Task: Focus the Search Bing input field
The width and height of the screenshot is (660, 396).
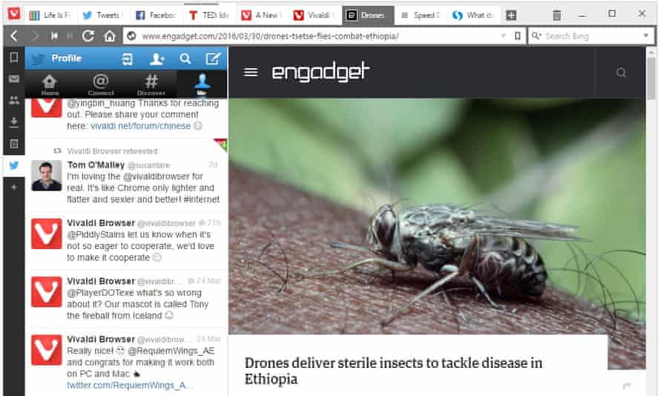Action: [591, 36]
